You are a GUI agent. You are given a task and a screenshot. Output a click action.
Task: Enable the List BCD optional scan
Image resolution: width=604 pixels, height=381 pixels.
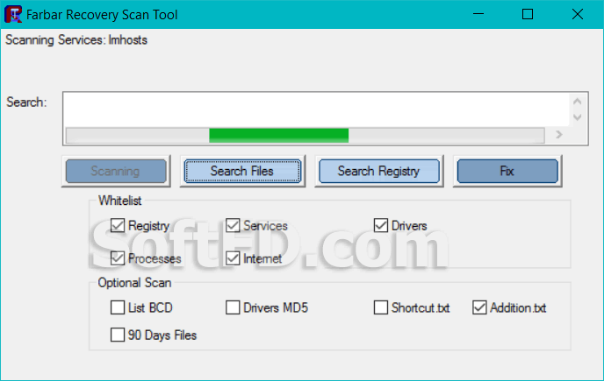[118, 307]
